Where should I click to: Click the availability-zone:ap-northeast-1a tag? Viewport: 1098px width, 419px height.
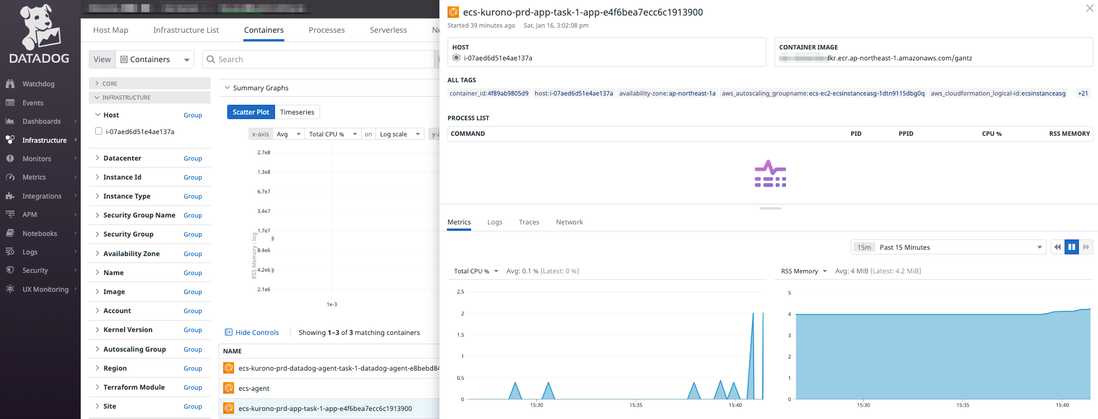click(667, 93)
